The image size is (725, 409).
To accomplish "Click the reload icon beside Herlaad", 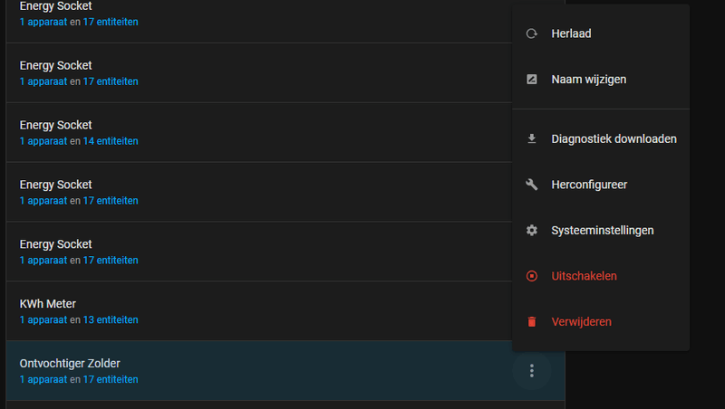I will 532,34.
